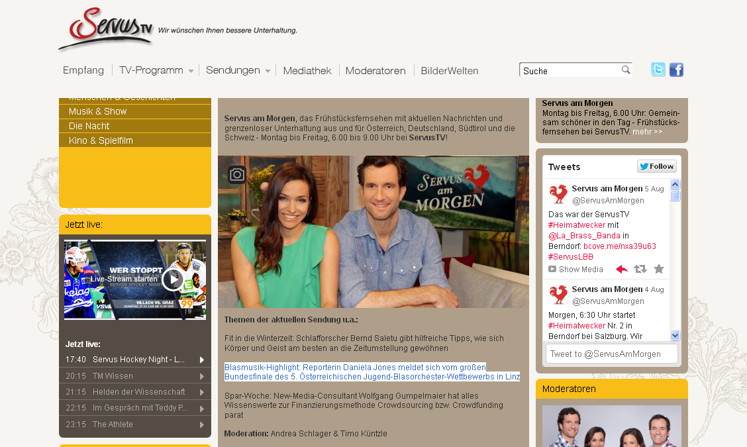Favorite the first tweet with star icon
Image resolution: width=747 pixels, height=447 pixels.
coord(659,270)
